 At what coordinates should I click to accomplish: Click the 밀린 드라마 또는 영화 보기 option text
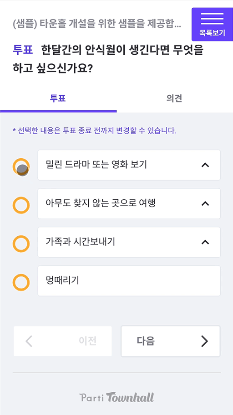(96, 165)
